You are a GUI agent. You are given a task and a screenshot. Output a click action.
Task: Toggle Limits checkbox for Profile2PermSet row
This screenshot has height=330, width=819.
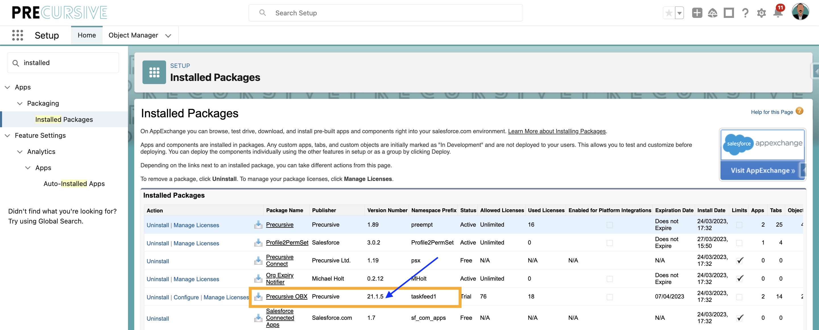click(739, 243)
